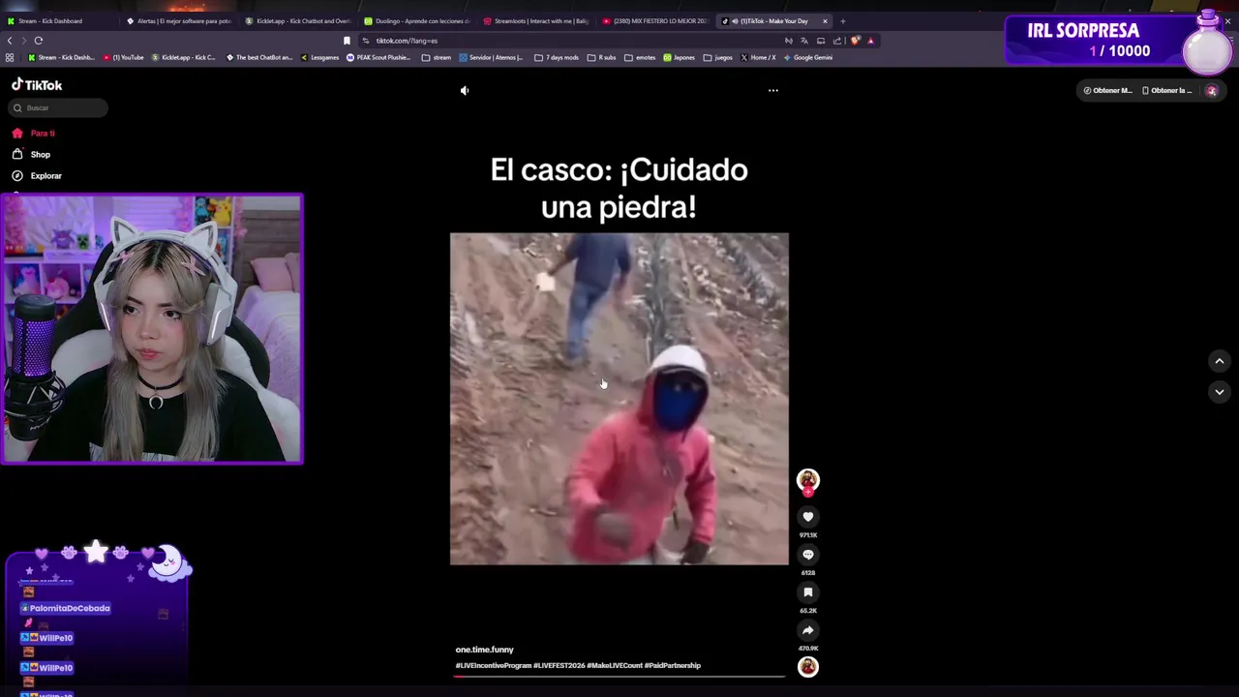Open the Japones bookmark
This screenshot has width=1239, height=697.
679,57
